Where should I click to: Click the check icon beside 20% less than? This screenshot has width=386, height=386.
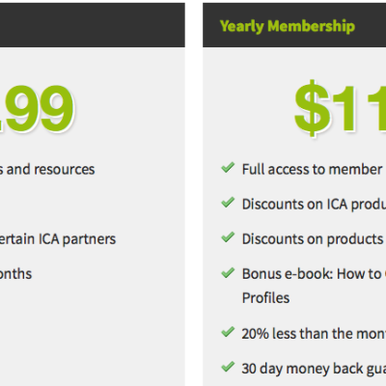(x=228, y=332)
